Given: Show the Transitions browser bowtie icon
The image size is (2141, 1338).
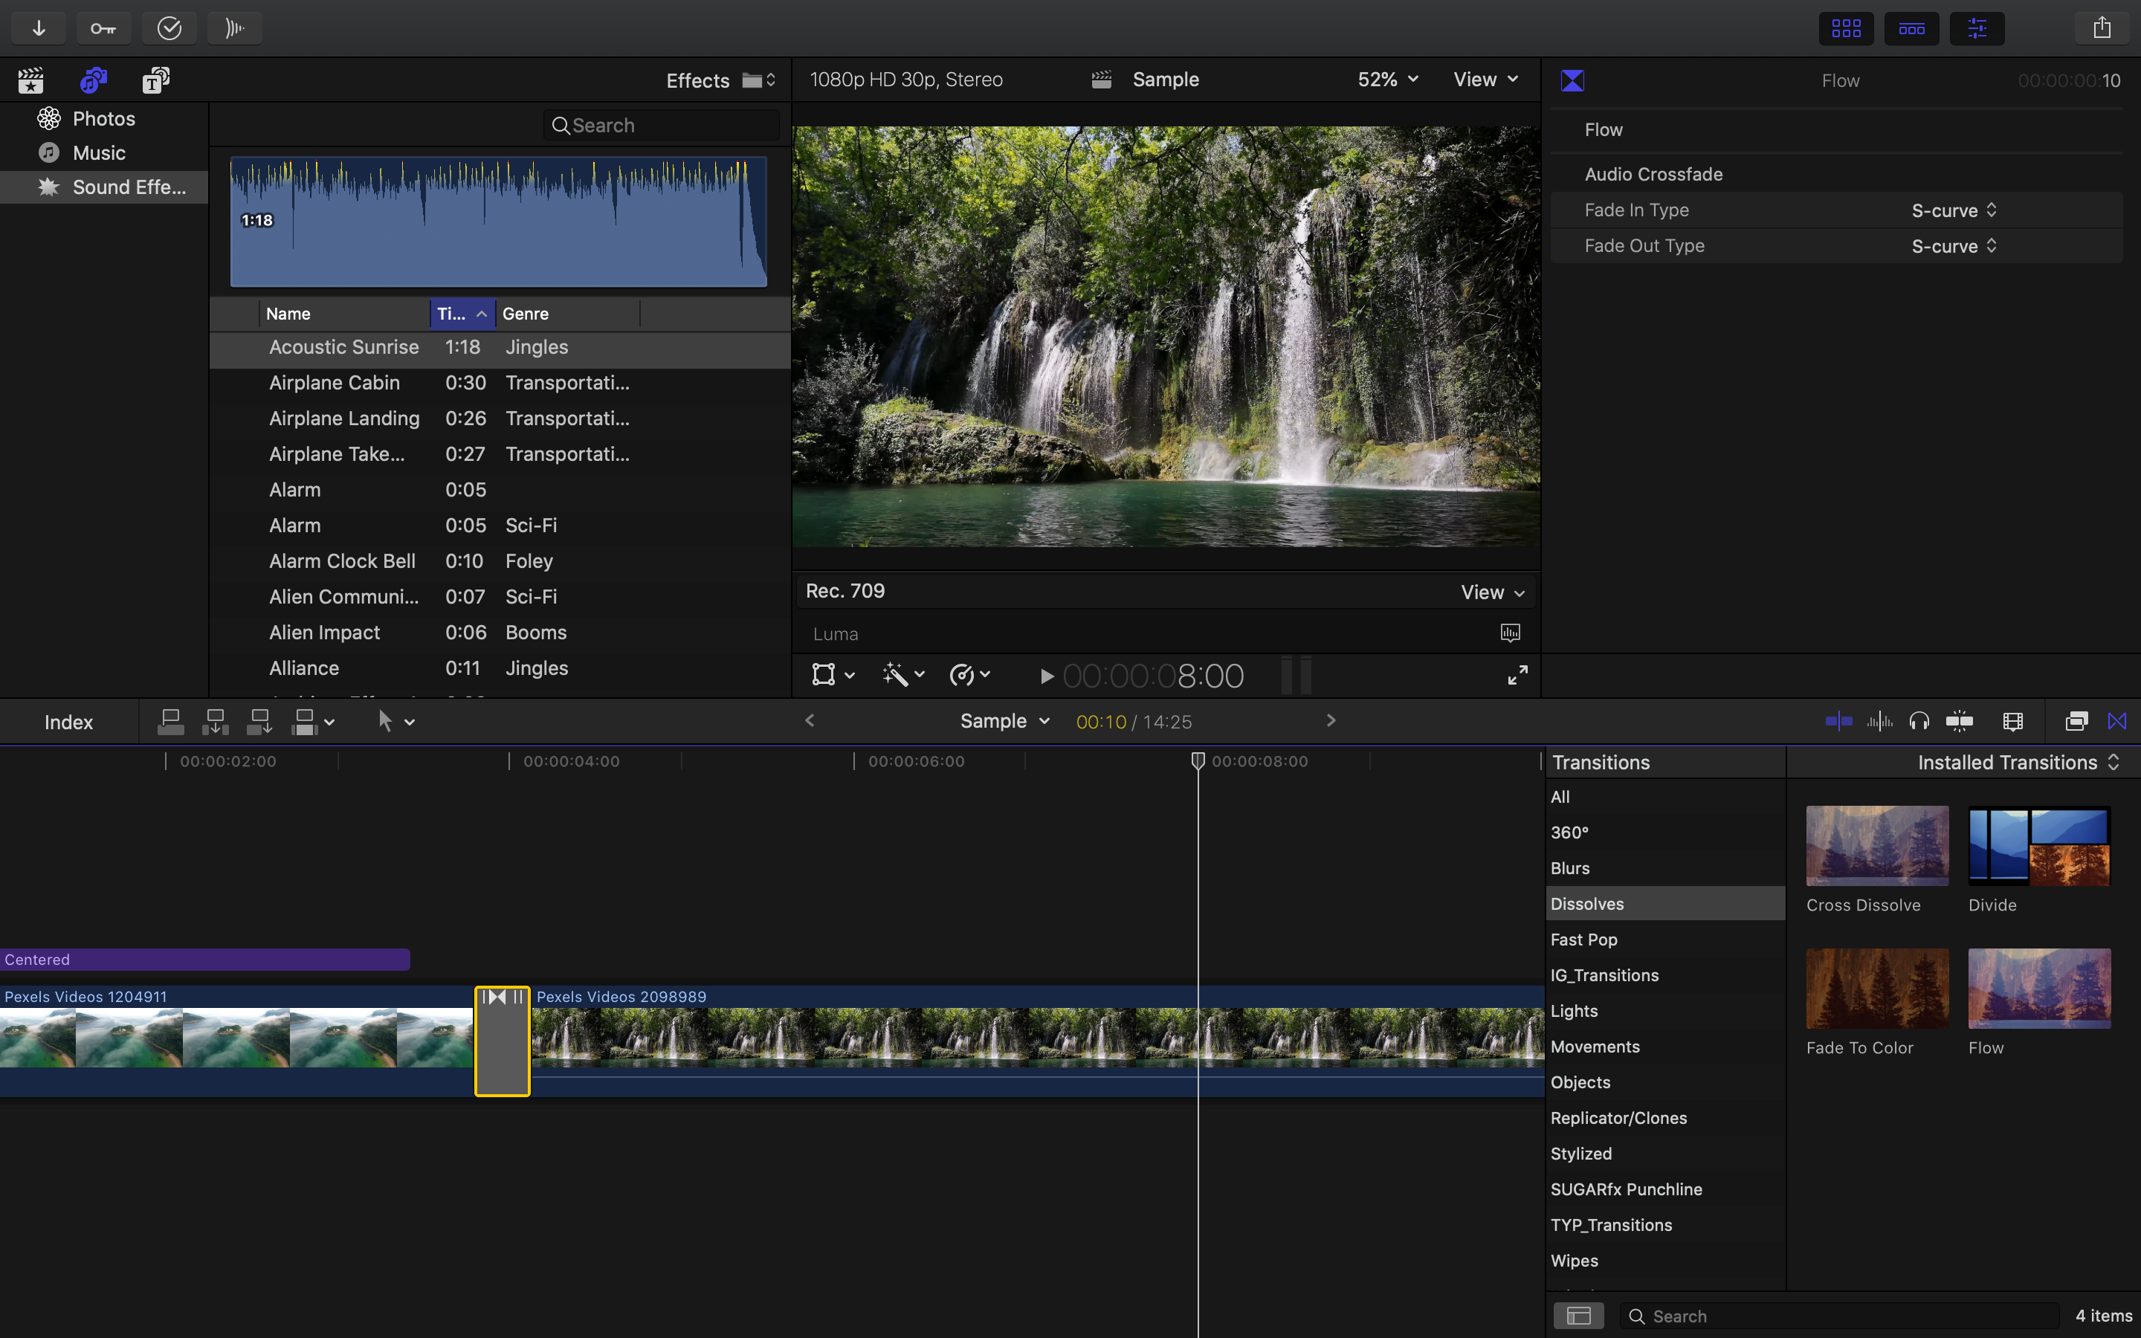Looking at the screenshot, I should pos(2117,721).
